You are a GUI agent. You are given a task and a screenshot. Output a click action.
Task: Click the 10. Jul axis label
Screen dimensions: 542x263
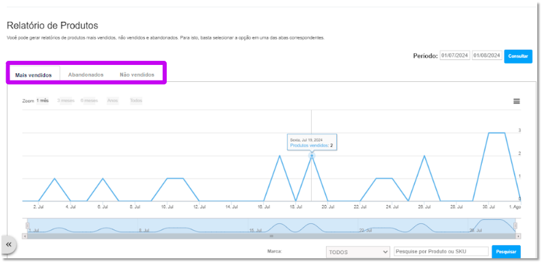coord(167,207)
